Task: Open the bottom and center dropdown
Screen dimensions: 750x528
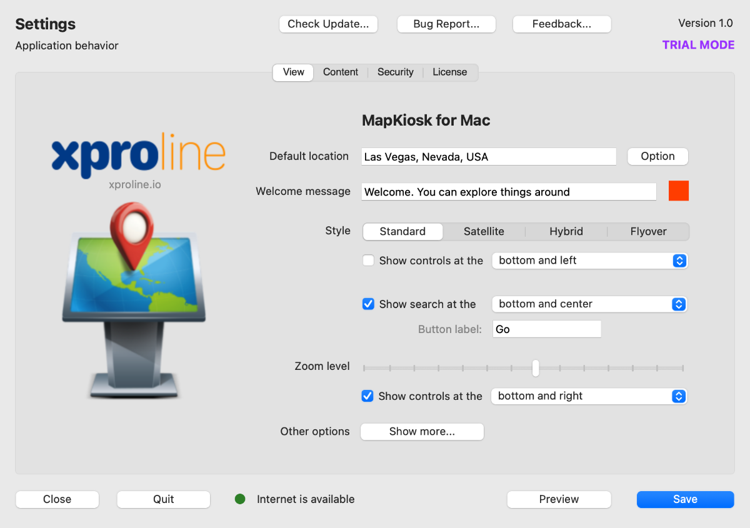Action: click(589, 304)
